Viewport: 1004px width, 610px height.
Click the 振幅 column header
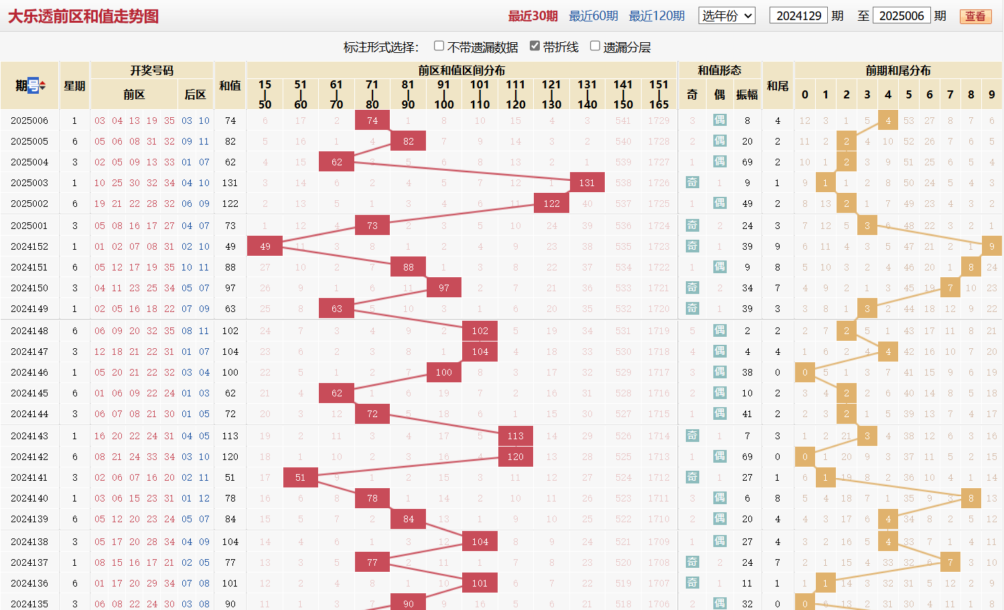point(747,95)
